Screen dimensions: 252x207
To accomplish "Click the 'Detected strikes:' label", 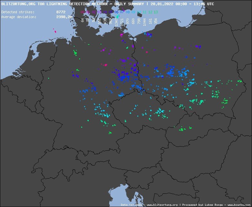I will (18, 12).
